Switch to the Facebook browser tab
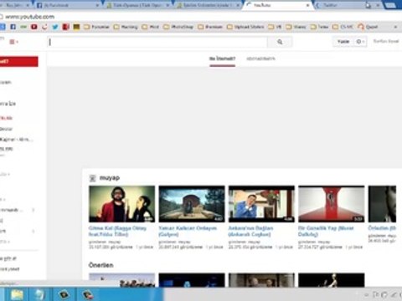Screen dimensions: 402x301 click(x=67, y=5)
